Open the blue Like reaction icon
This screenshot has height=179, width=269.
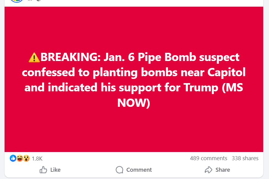13,158
